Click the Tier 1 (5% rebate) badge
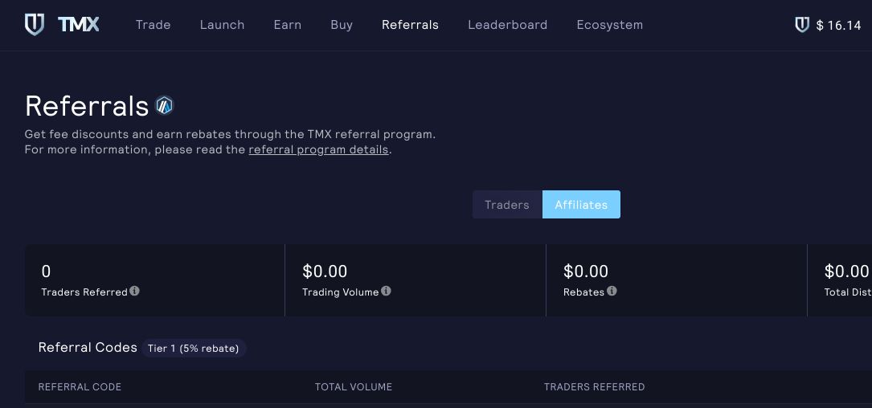This screenshot has width=872, height=408. click(193, 349)
